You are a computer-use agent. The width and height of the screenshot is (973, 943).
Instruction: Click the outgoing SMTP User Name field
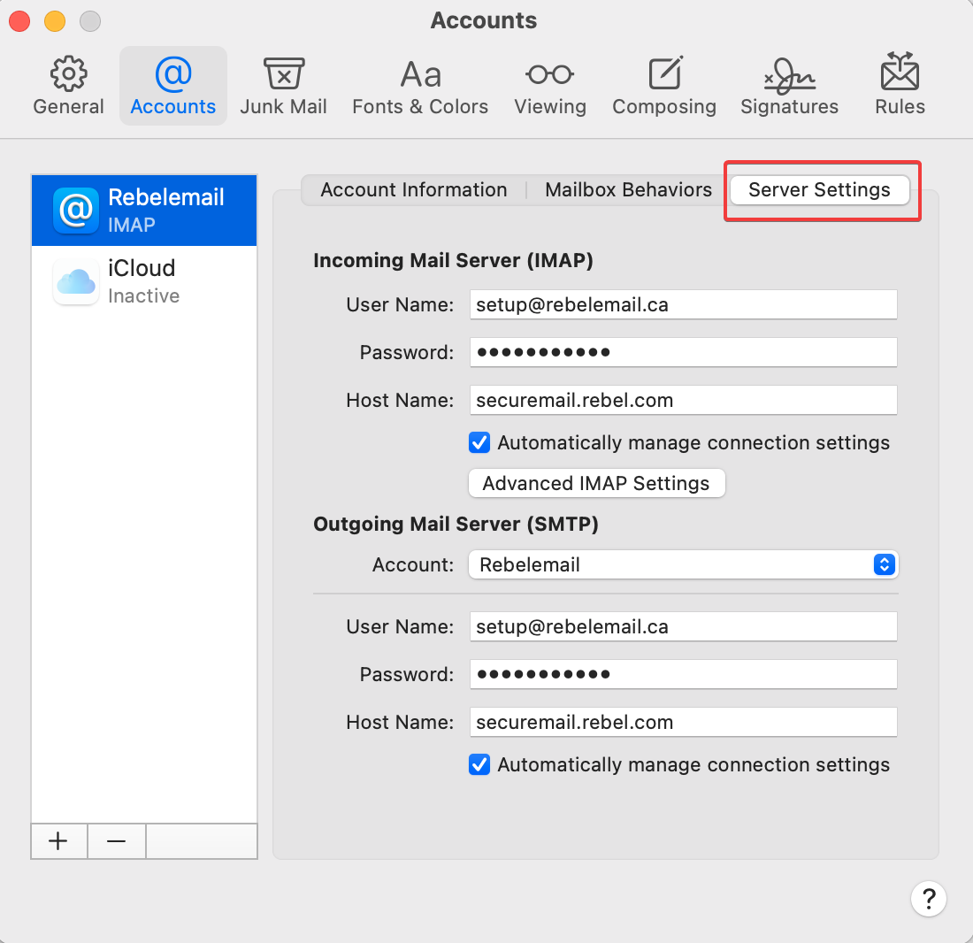pos(683,626)
